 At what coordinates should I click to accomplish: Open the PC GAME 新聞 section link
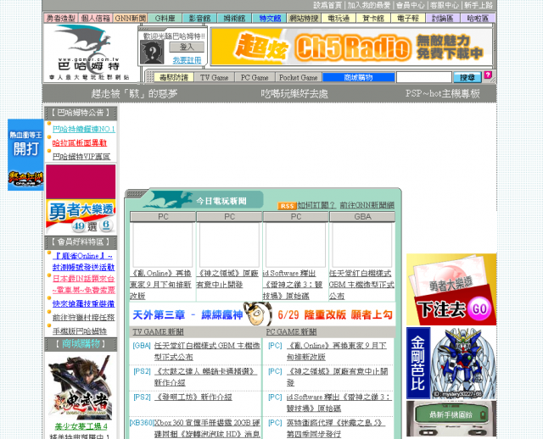pyautogui.click(x=291, y=331)
